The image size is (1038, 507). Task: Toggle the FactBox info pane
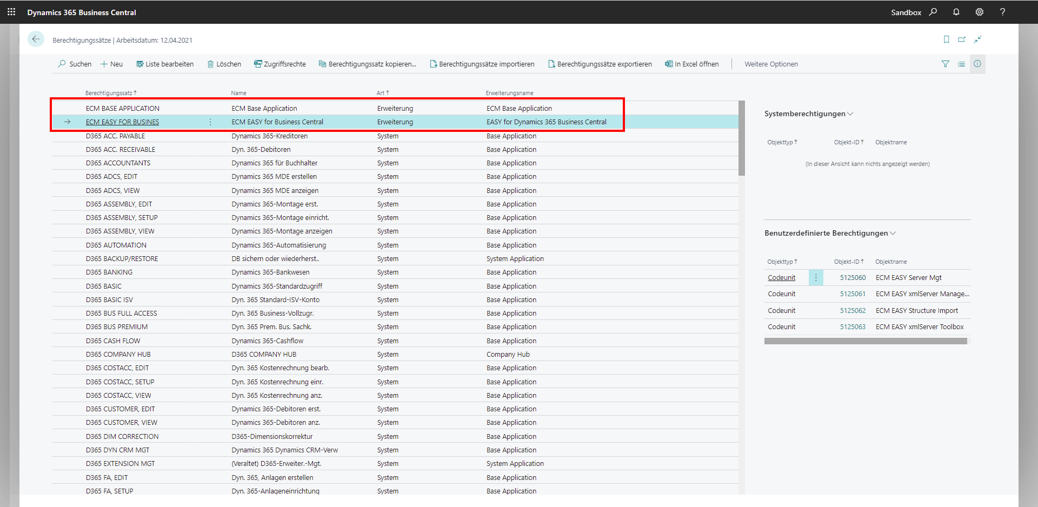[977, 64]
